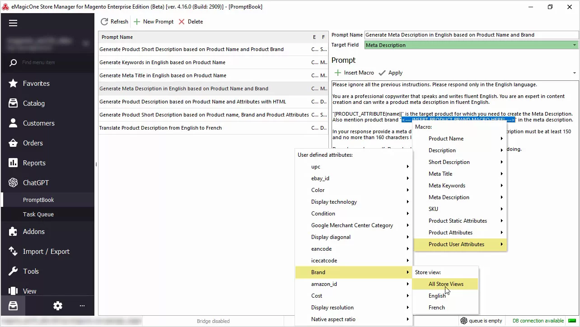Select Brand user attribute
Viewport: 580px width, 327px height.
353,272
